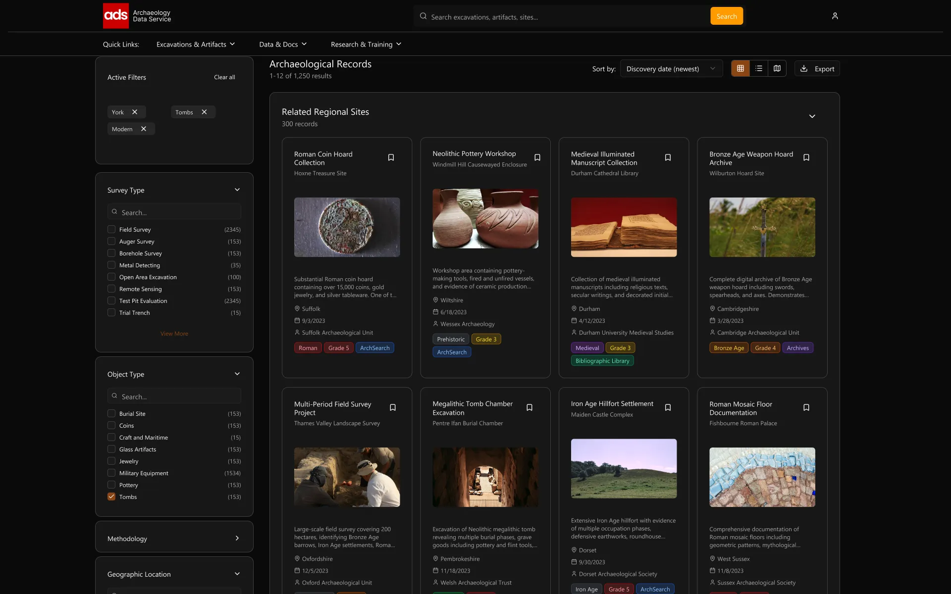Image resolution: width=951 pixels, height=594 pixels.
Task: Check the Coins object type
Action: click(x=111, y=425)
